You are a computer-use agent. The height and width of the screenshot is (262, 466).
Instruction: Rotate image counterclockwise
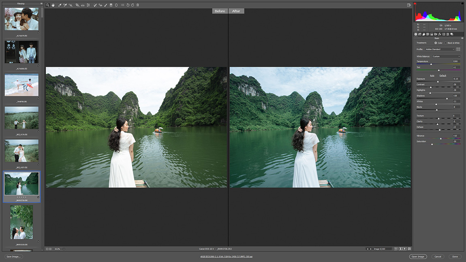[x=128, y=5]
